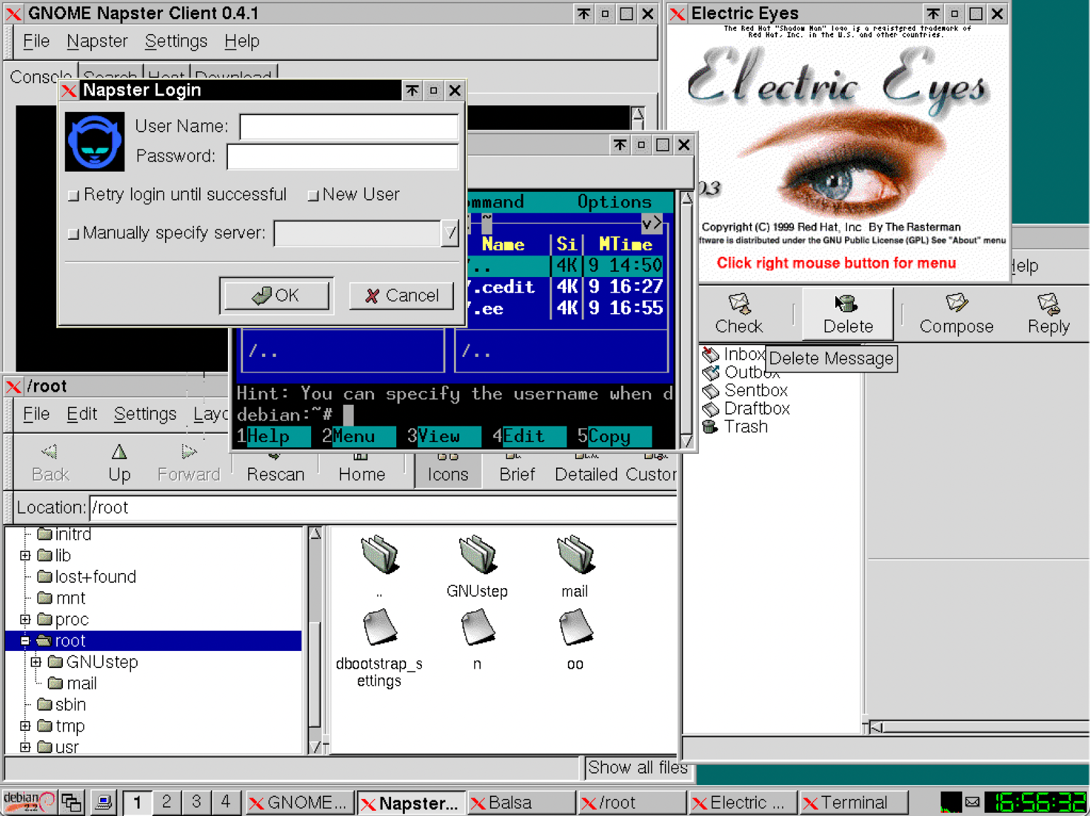Expand the usr folder in tree
Viewport: 1090px width, 816px height.
click(25, 747)
